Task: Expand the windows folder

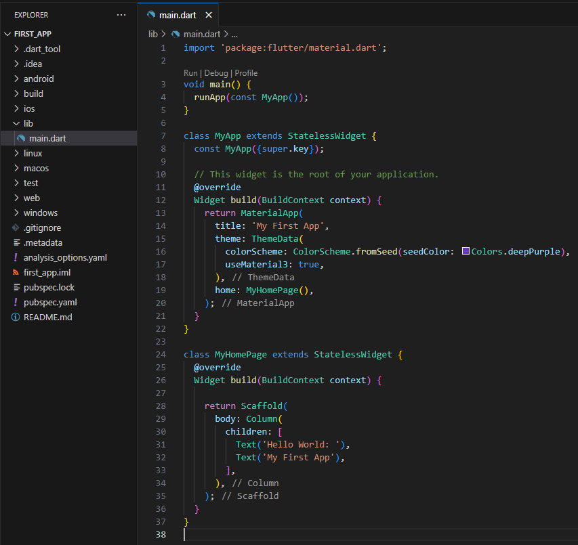Action: click(16, 213)
